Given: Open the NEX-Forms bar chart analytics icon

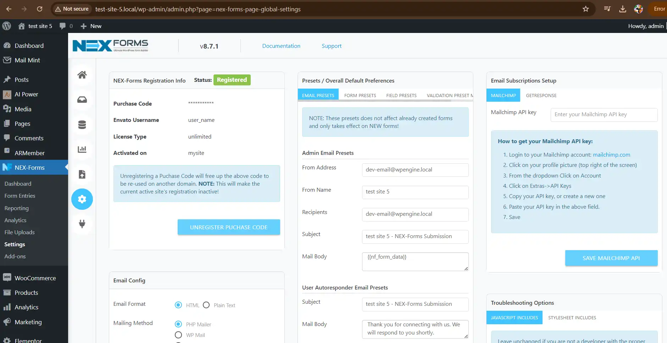Looking at the screenshot, I should coord(82,149).
